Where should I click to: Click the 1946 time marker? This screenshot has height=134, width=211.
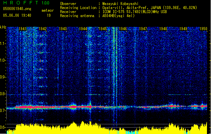click(x=123, y=29)
